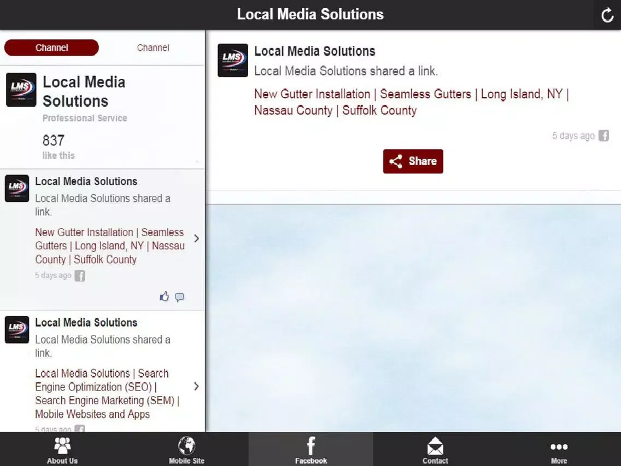This screenshot has height=466, width=621.
Task: Click the SEO post author name in list
Action: coord(86,323)
